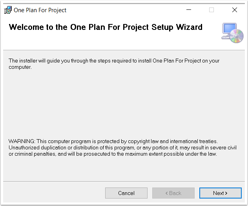This screenshot has height=206, width=248.
Task: Click the word WARNING in the copyright notice
Action: click(x=22, y=141)
